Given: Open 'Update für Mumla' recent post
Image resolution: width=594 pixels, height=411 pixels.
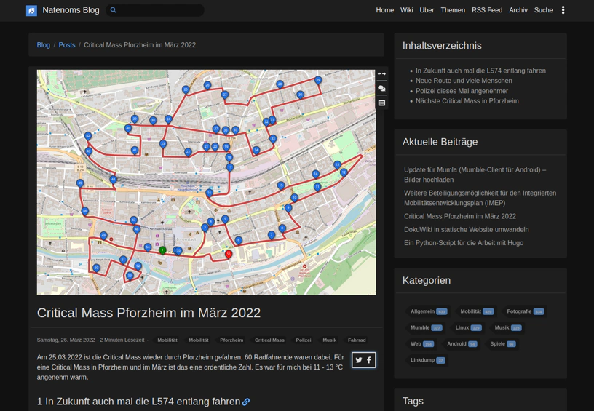Looking at the screenshot, I should pos(475,175).
